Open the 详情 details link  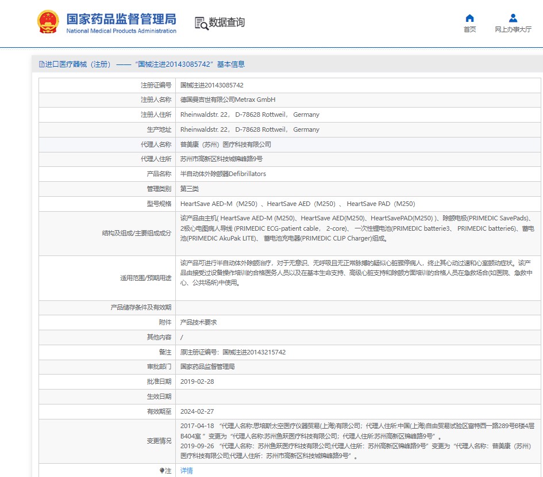coord(187,471)
